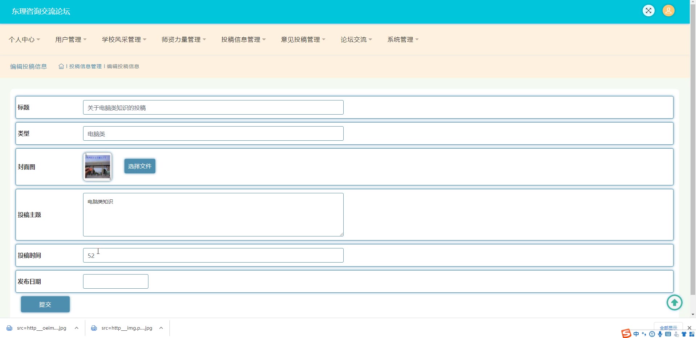This screenshot has width=696, height=338.
Task: Click the back-to-top arrow button
Action: click(x=675, y=302)
